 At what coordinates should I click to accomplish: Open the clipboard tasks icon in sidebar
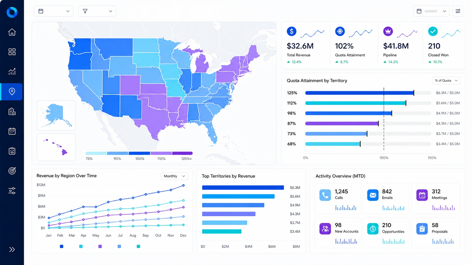tap(12, 151)
